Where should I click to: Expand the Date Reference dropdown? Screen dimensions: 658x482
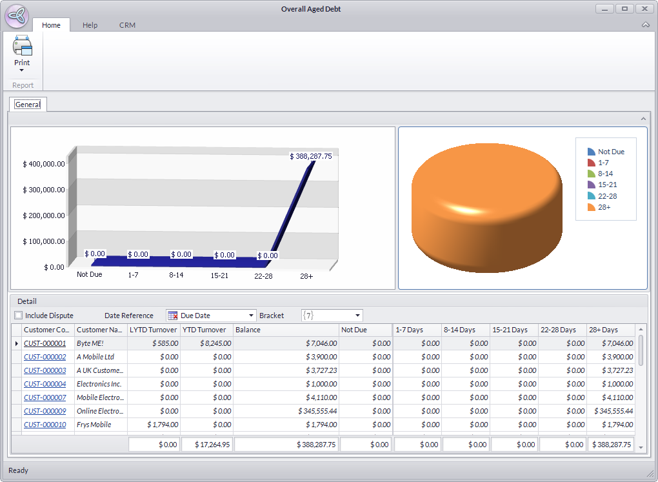pos(251,316)
